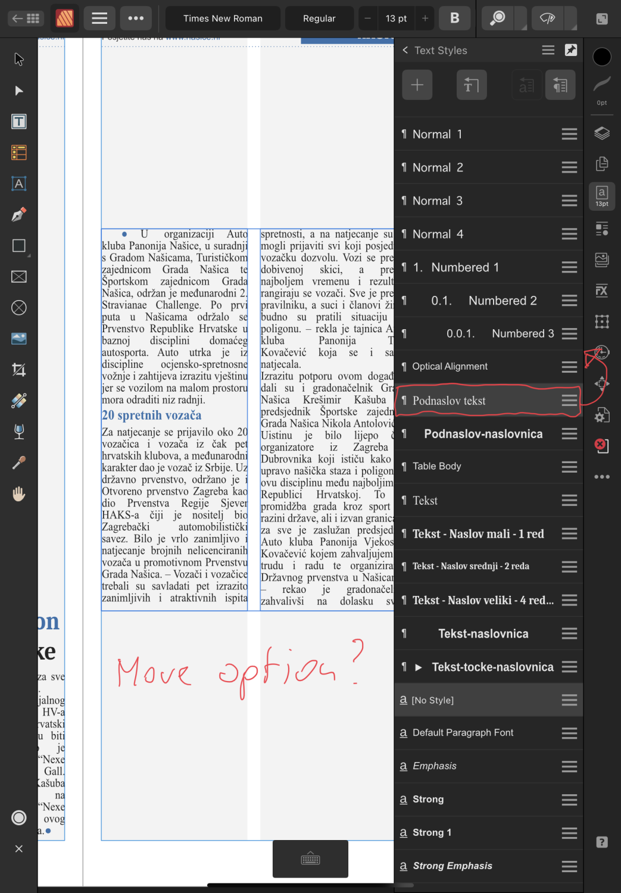The width and height of the screenshot is (621, 893).
Task: Select the Move tool
Action: (19, 60)
